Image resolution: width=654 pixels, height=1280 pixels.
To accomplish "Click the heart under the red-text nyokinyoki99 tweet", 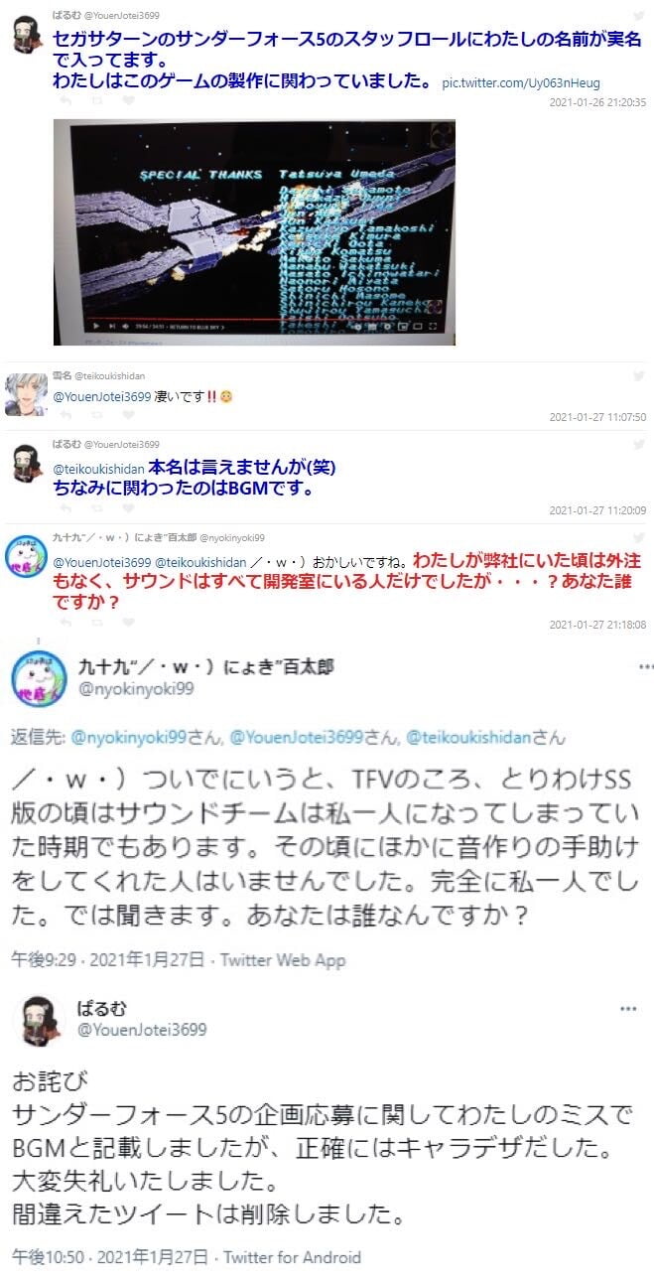I will point(130,624).
